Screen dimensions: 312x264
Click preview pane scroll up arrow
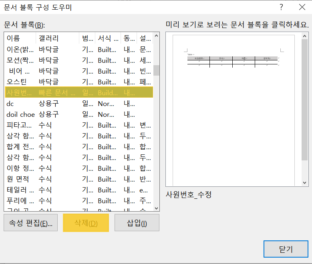click(x=304, y=36)
